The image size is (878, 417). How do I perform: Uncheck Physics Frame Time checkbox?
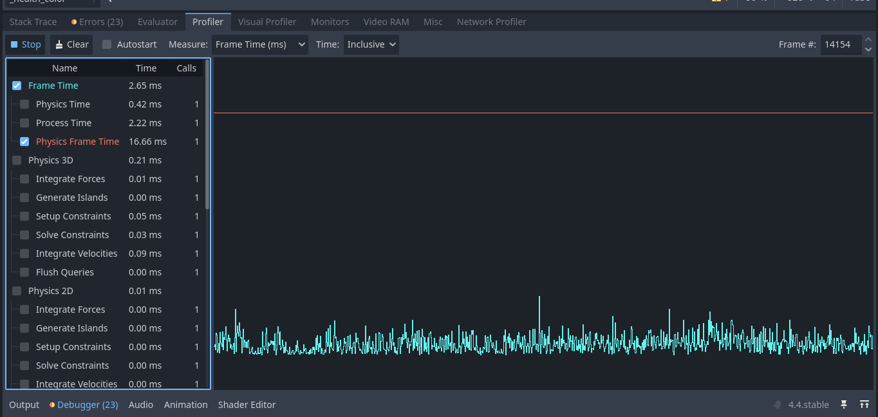pyautogui.click(x=24, y=142)
